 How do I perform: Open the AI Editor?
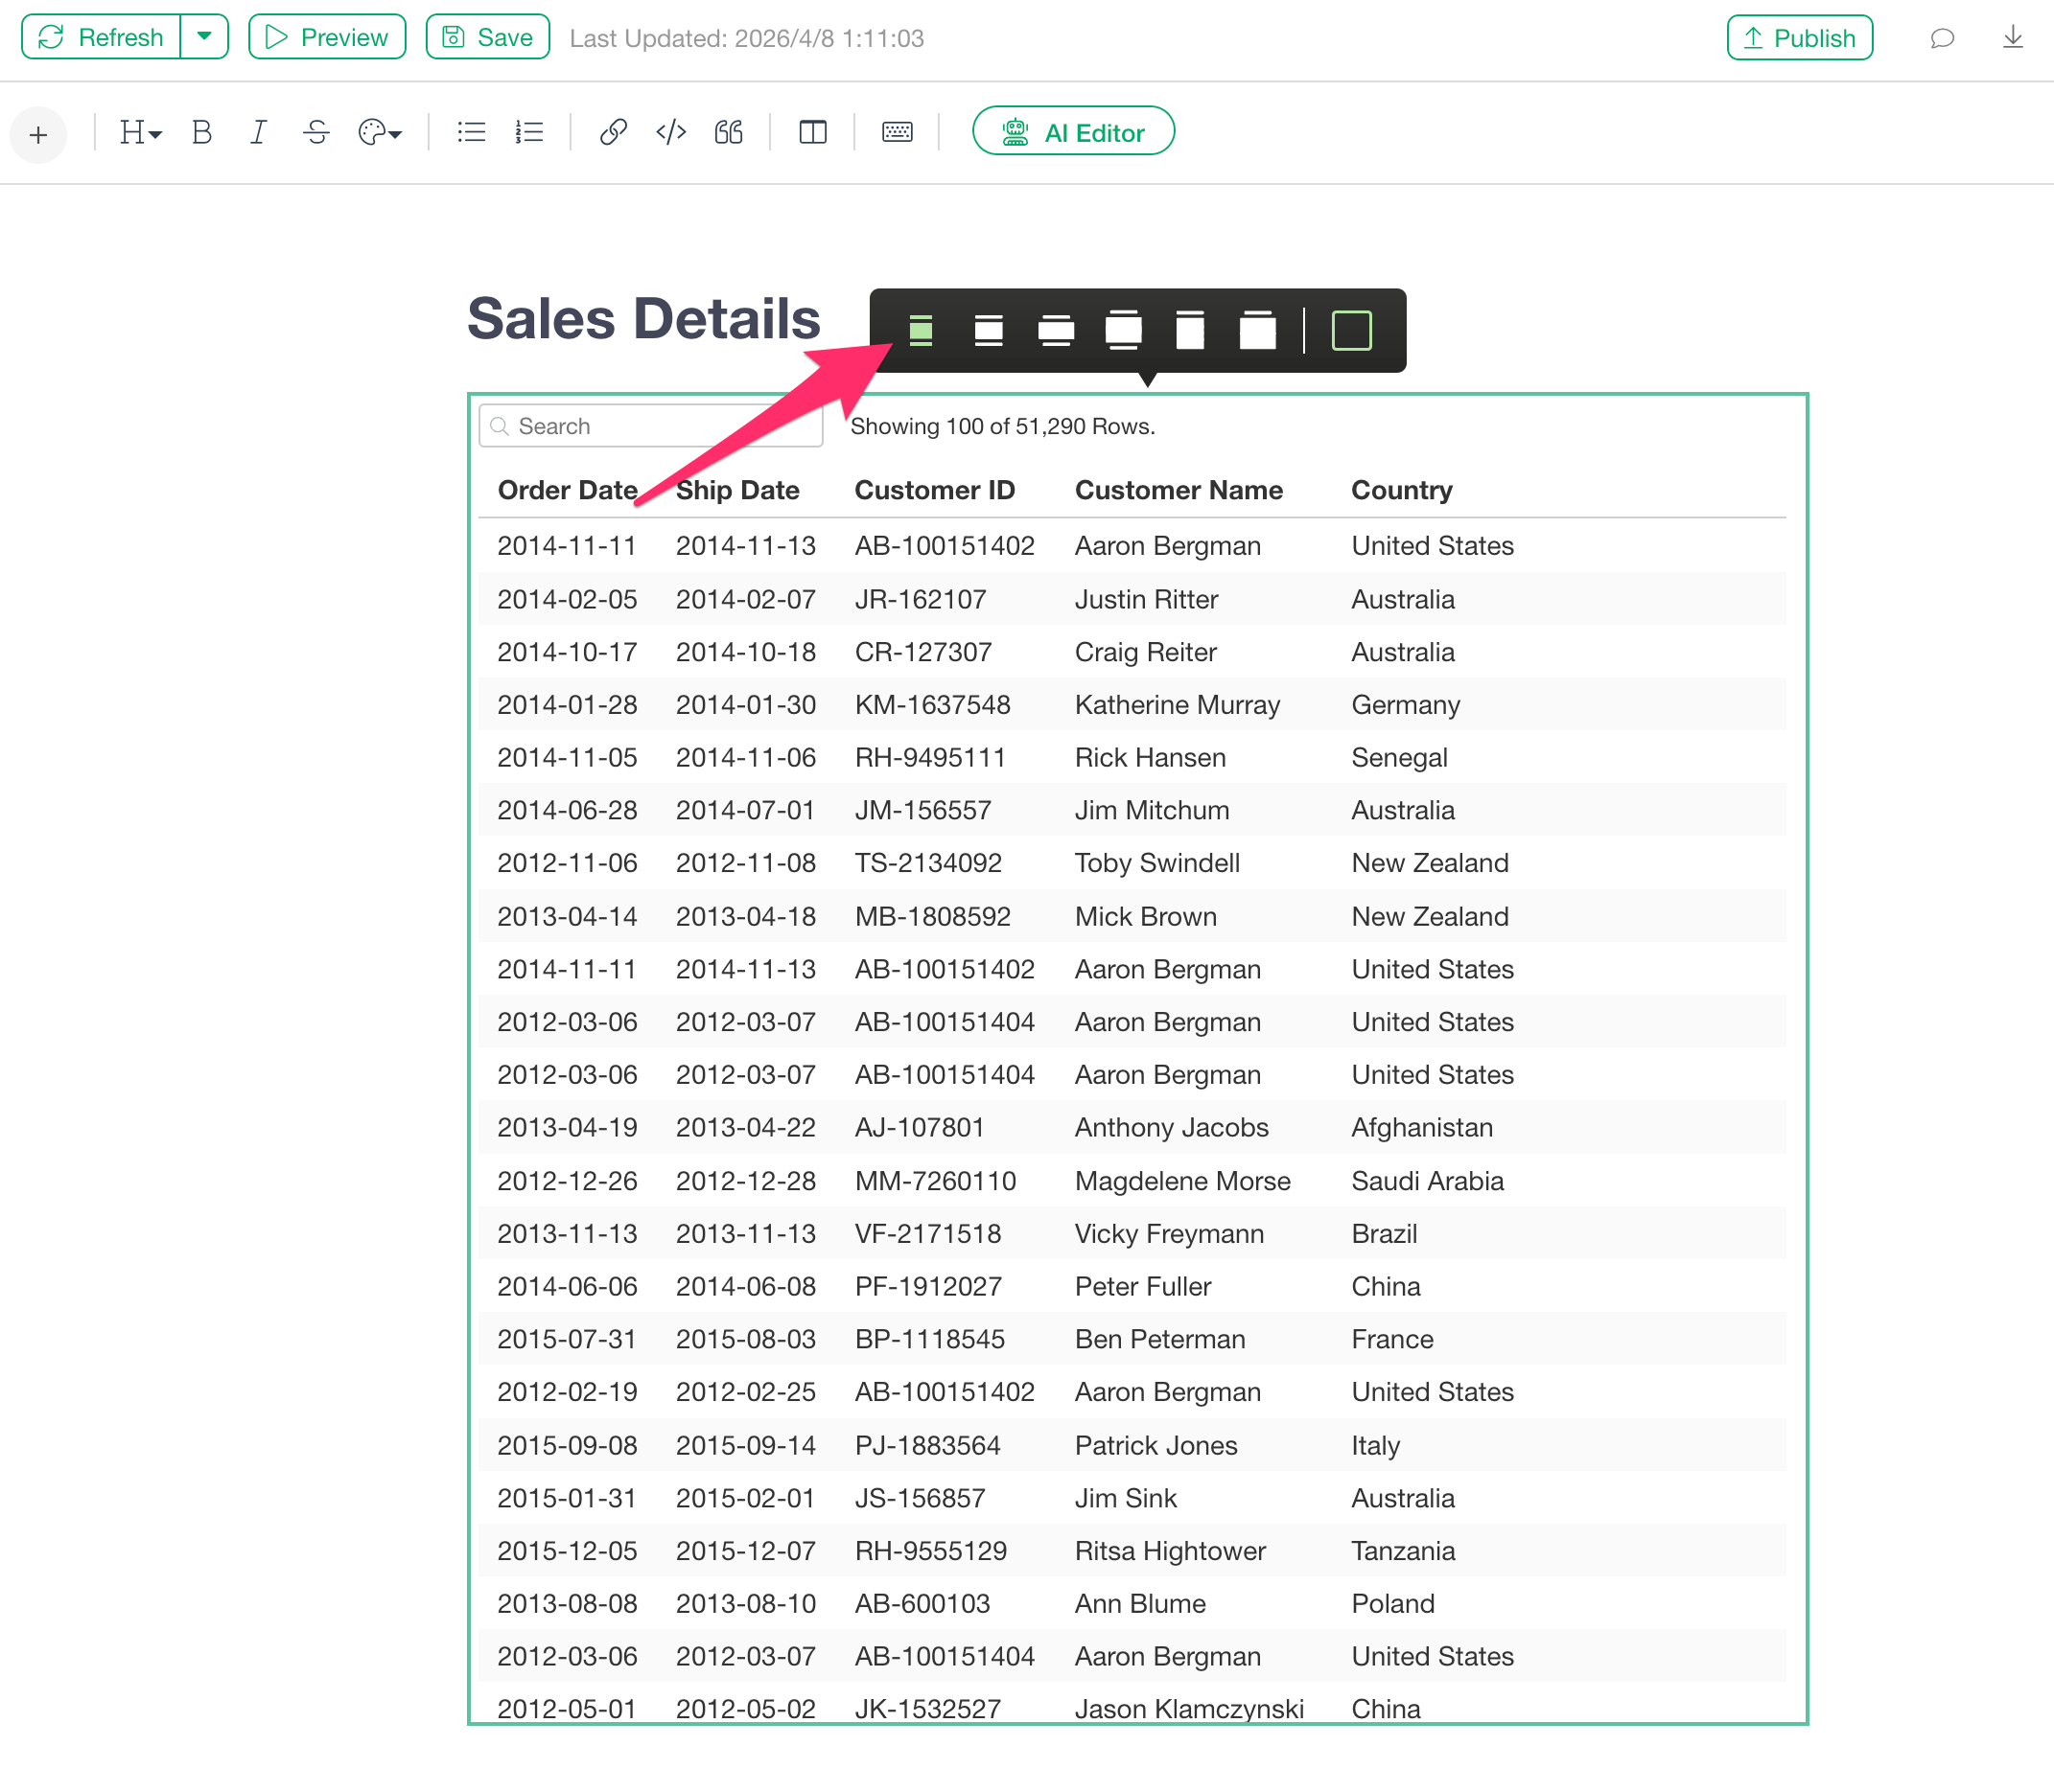[x=1072, y=132]
